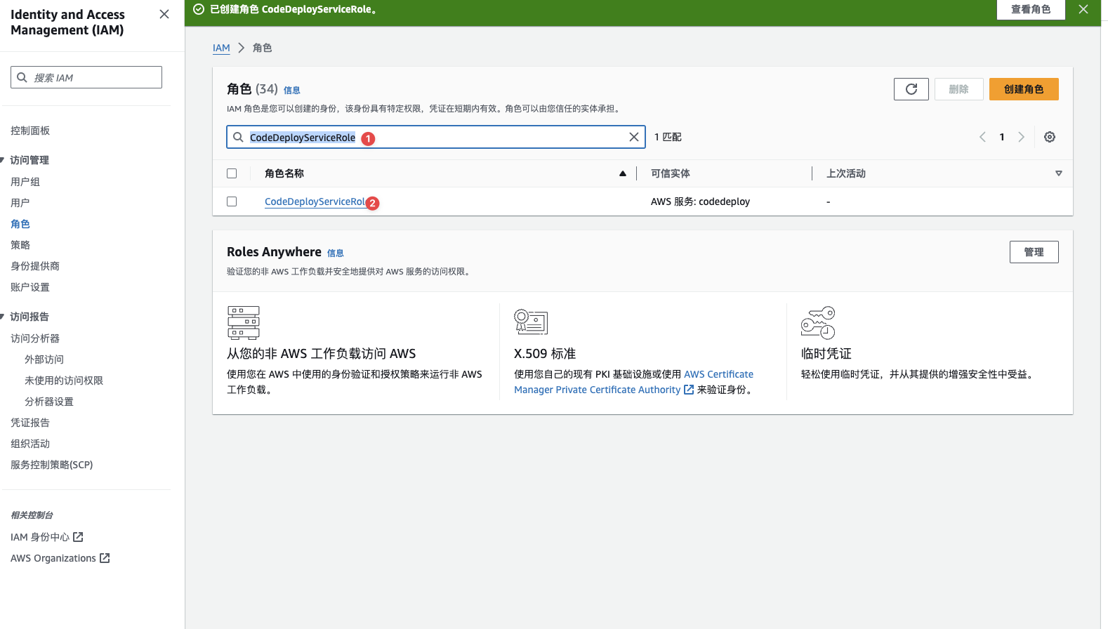The width and height of the screenshot is (1108, 629).
Task: Click the refresh roles button
Action: pos(911,89)
